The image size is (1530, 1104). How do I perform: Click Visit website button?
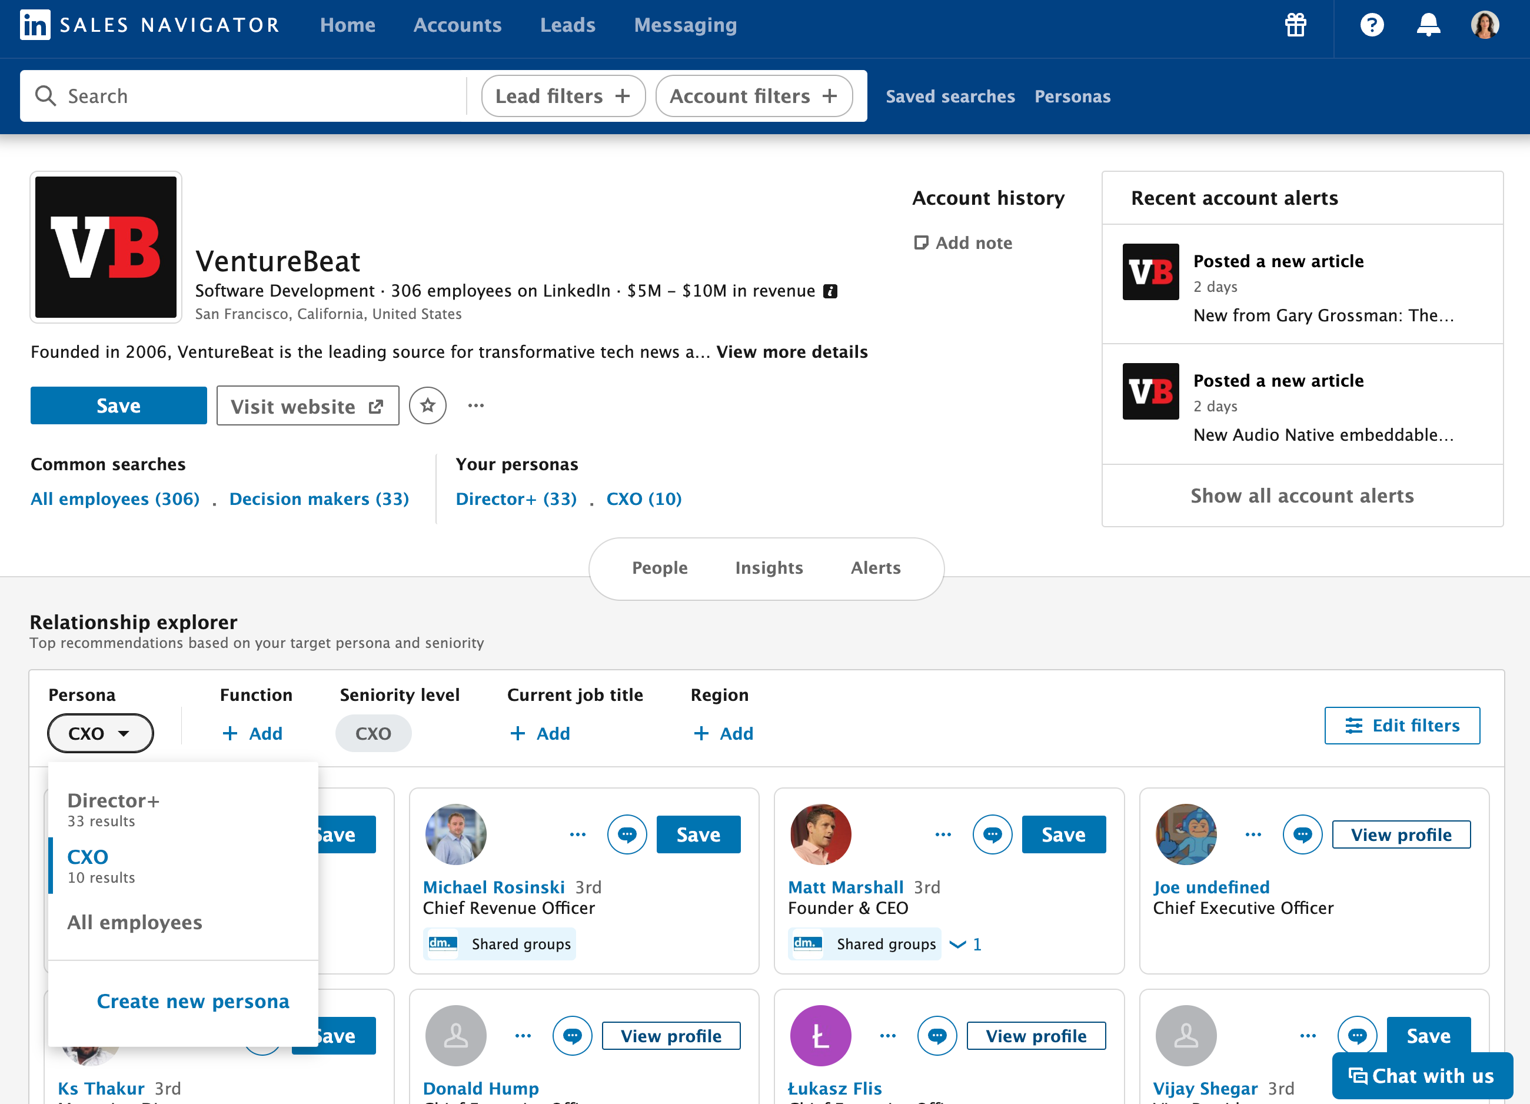point(308,405)
